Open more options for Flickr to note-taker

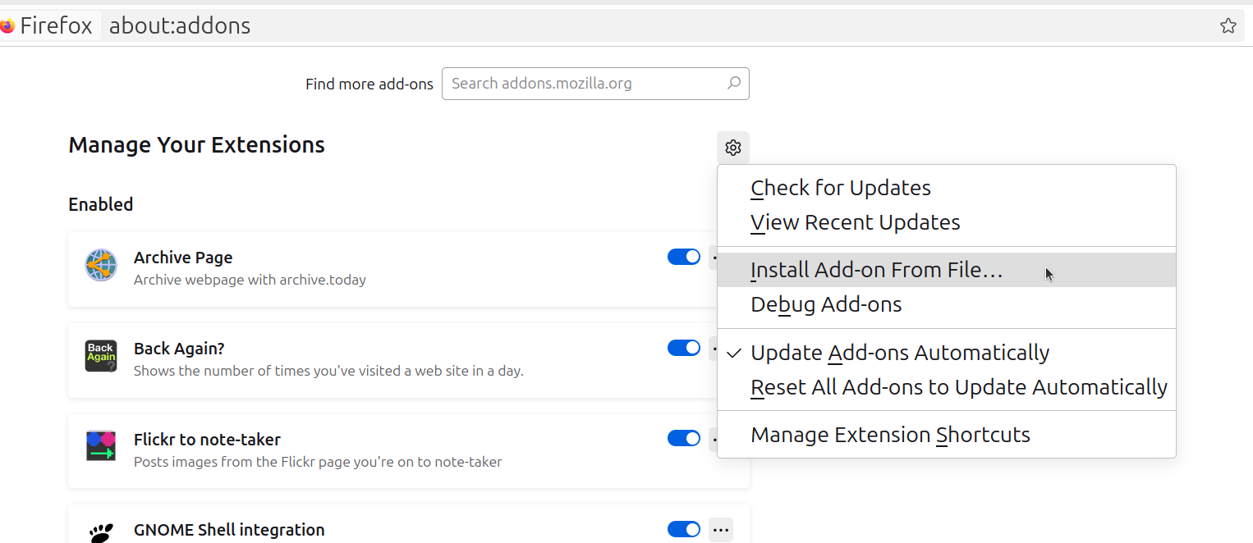click(720, 438)
